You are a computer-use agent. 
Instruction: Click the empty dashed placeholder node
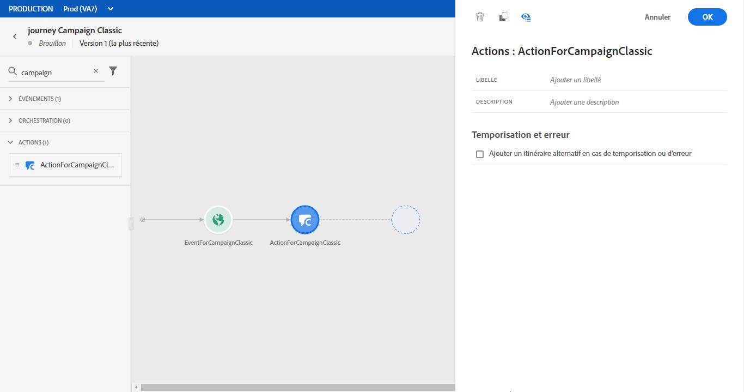[406, 220]
